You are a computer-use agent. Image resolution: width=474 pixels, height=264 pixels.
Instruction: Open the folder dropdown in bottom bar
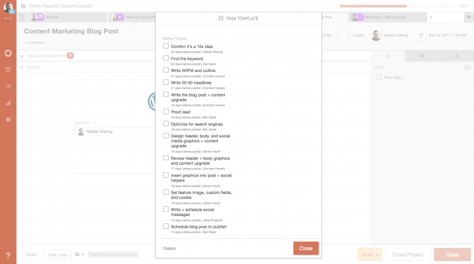click(x=80, y=254)
